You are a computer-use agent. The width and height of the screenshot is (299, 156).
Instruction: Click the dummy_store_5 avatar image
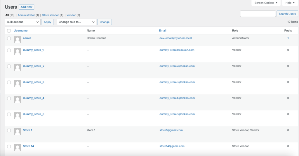click(17, 115)
